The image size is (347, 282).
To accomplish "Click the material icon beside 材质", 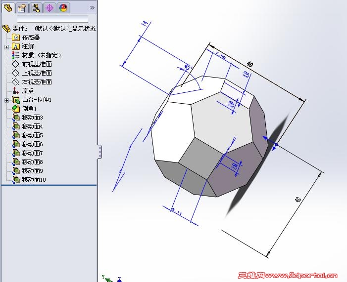I will pyautogui.click(x=16, y=55).
